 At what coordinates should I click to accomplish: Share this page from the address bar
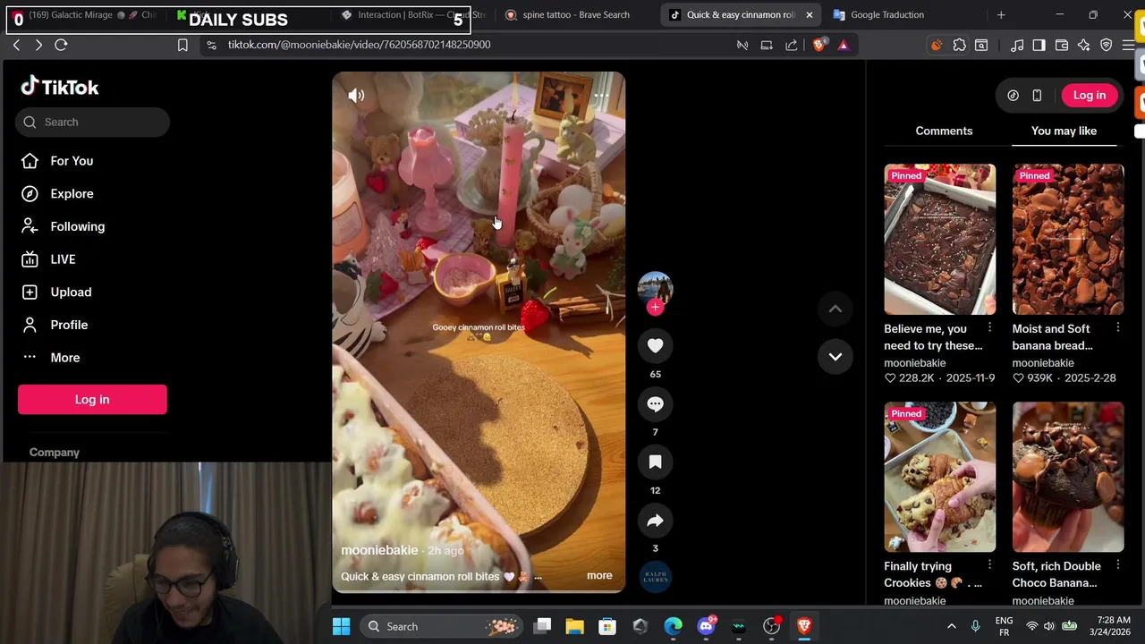792,45
